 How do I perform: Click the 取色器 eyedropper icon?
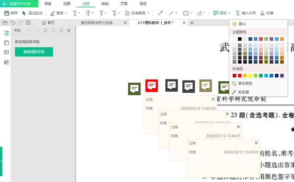coord(234,92)
